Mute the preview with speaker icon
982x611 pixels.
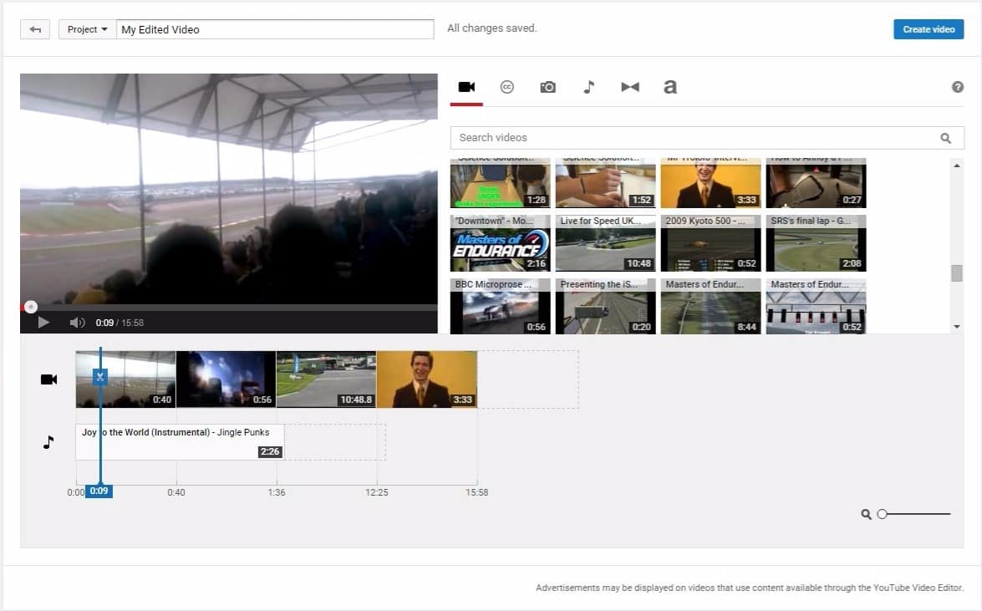coord(77,323)
